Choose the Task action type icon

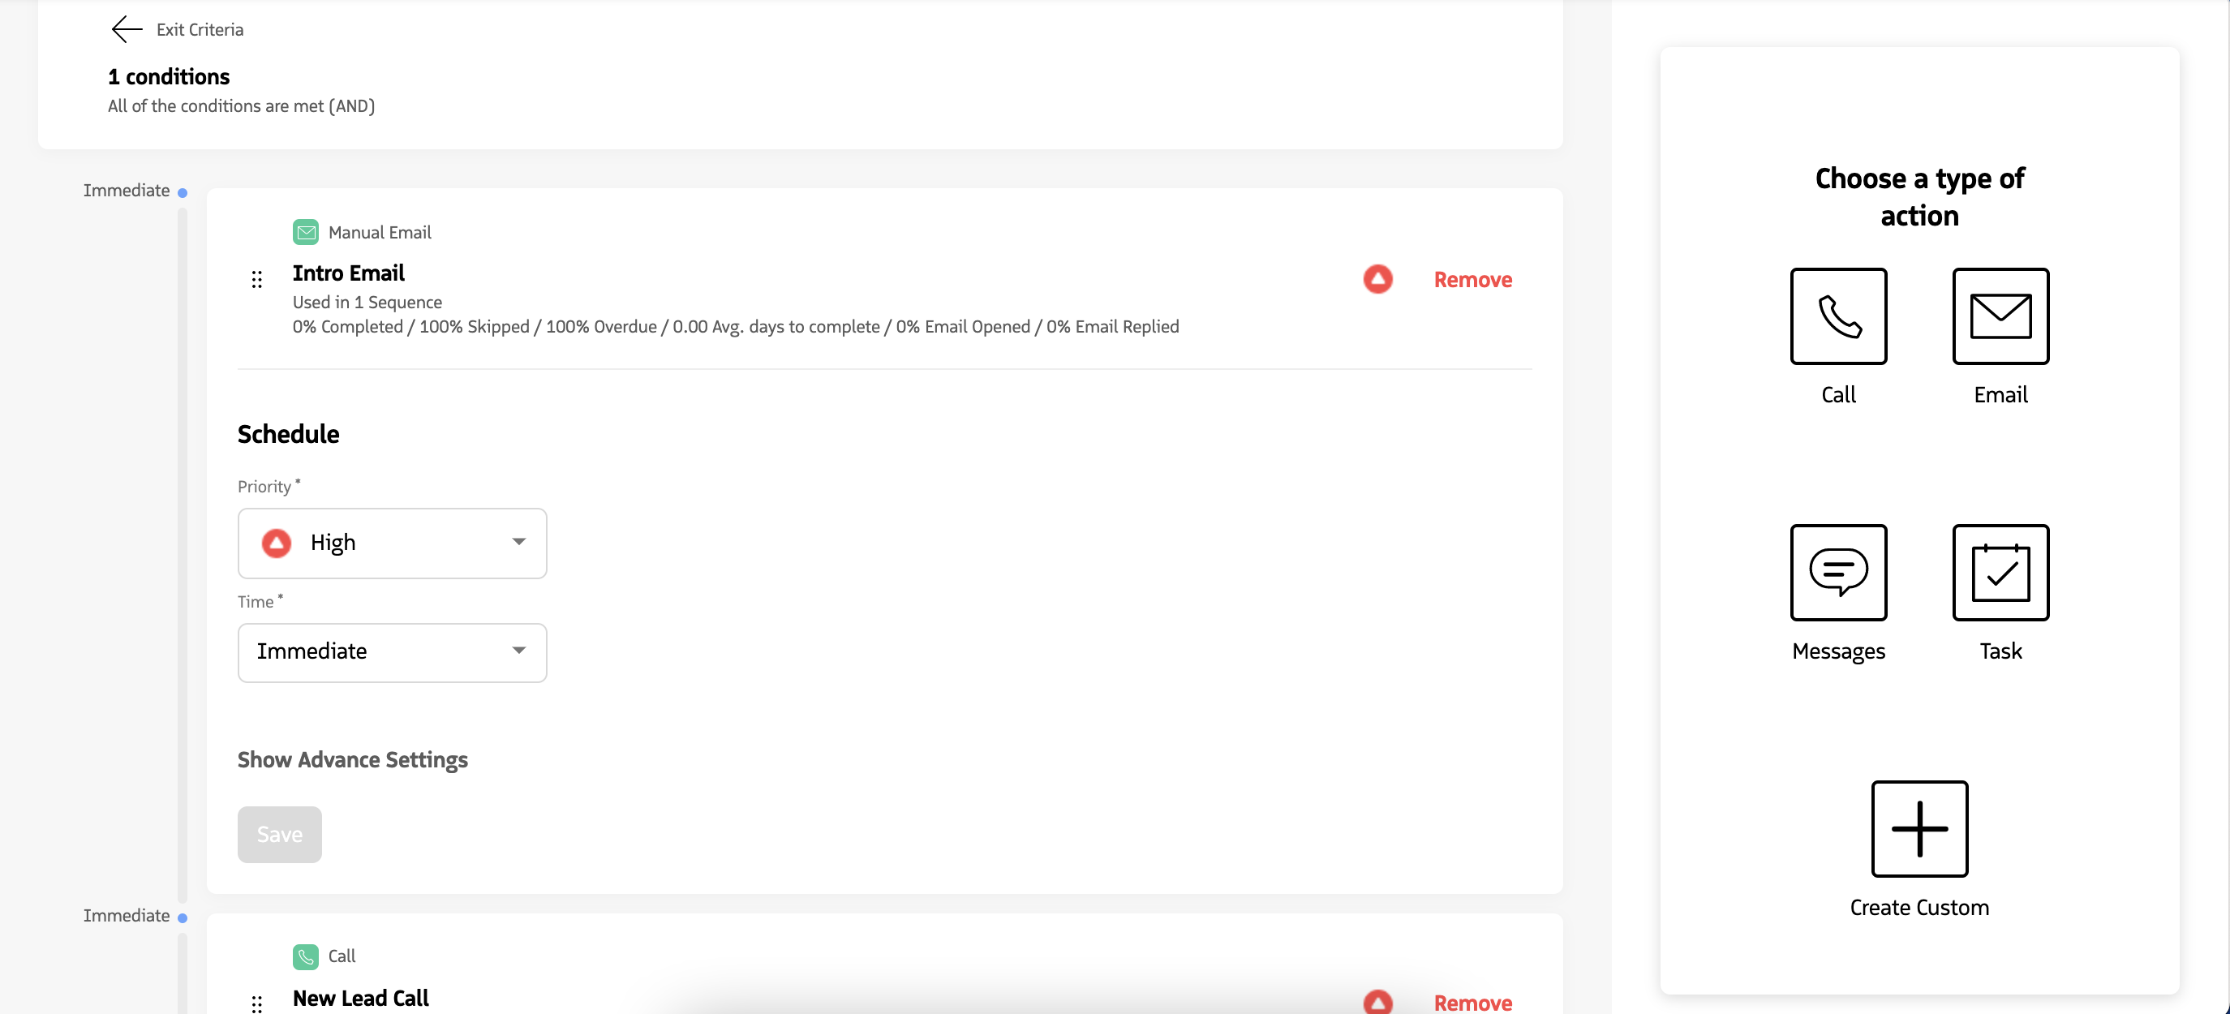(x=2000, y=573)
